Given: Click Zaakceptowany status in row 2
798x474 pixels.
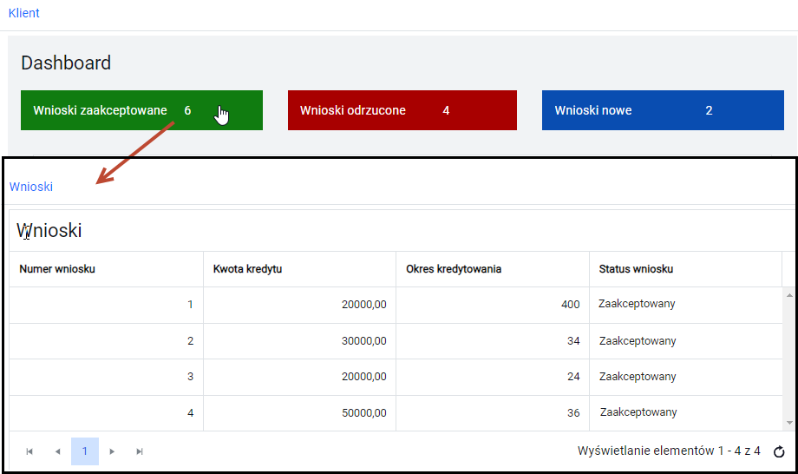Looking at the screenshot, I should tap(685, 341).
